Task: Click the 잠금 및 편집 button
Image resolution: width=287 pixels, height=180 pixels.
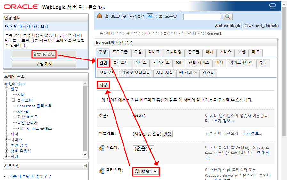Action: point(44,54)
